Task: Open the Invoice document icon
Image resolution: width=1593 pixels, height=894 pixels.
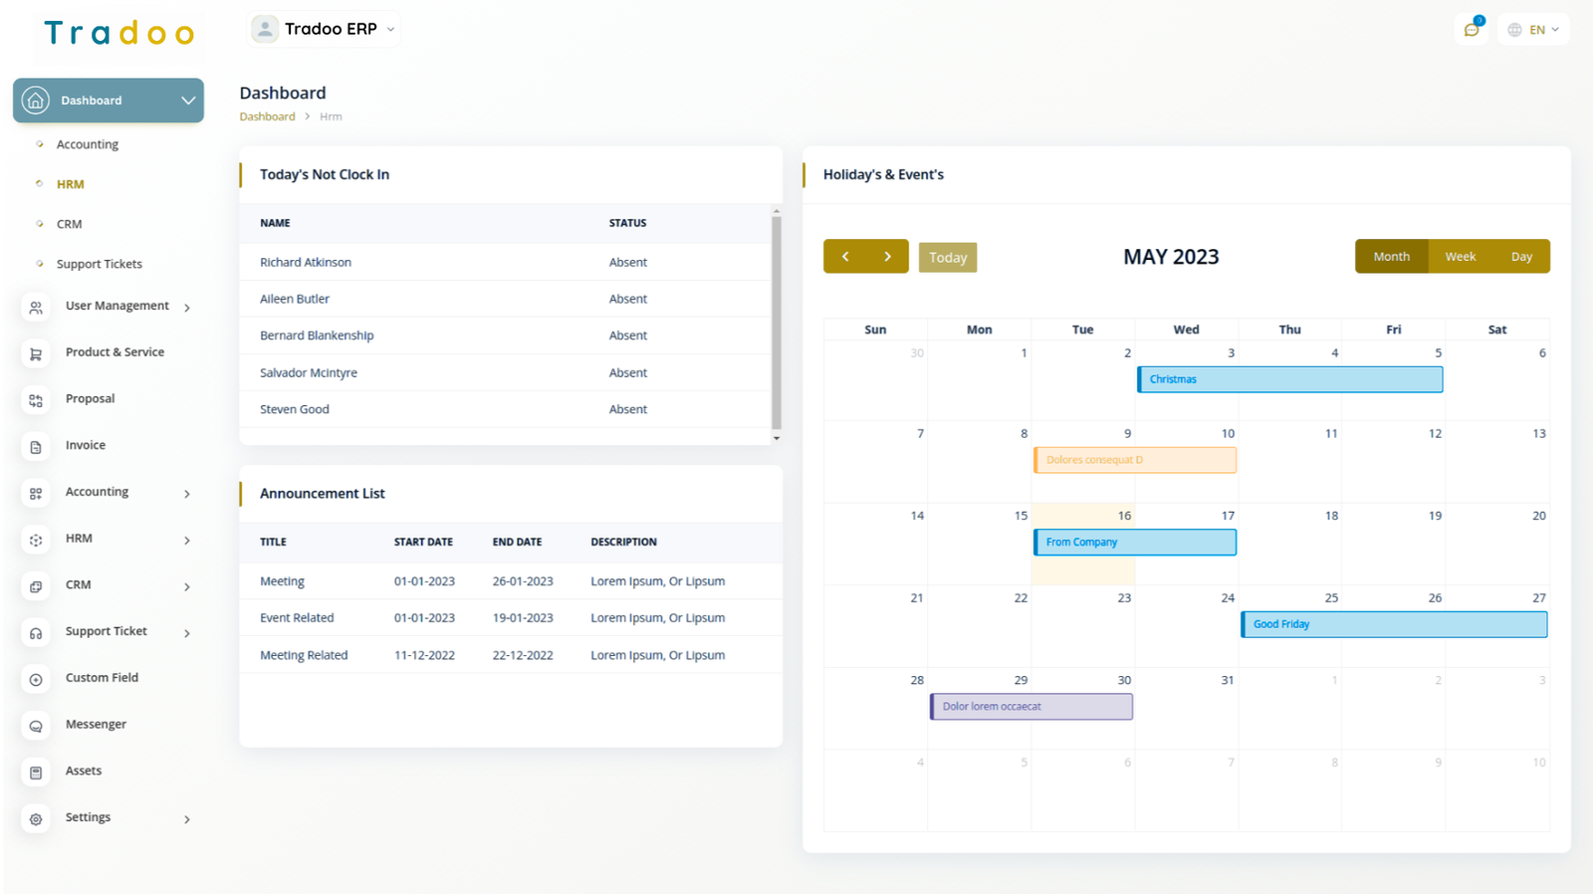Action: tap(36, 447)
